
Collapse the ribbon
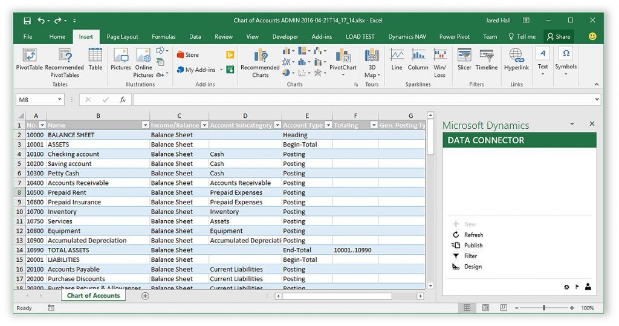[597, 85]
